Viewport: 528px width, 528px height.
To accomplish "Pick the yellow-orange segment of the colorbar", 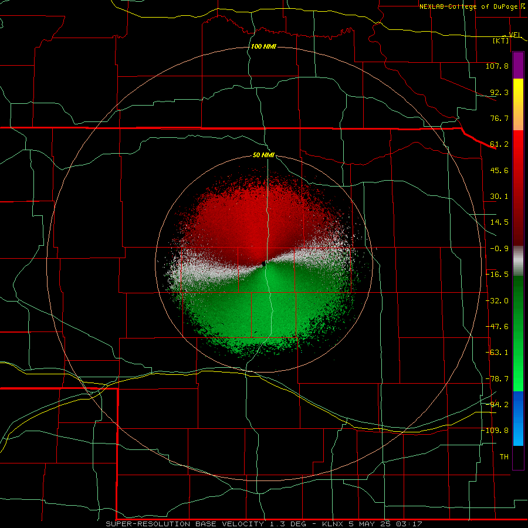I will pyautogui.click(x=518, y=104).
